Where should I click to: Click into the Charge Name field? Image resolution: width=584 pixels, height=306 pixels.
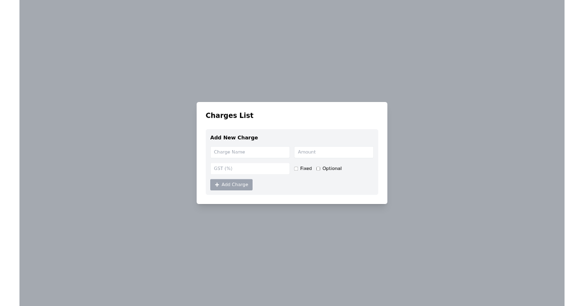click(250, 152)
